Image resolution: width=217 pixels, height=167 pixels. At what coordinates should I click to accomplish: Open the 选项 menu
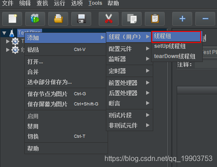[77, 3]
